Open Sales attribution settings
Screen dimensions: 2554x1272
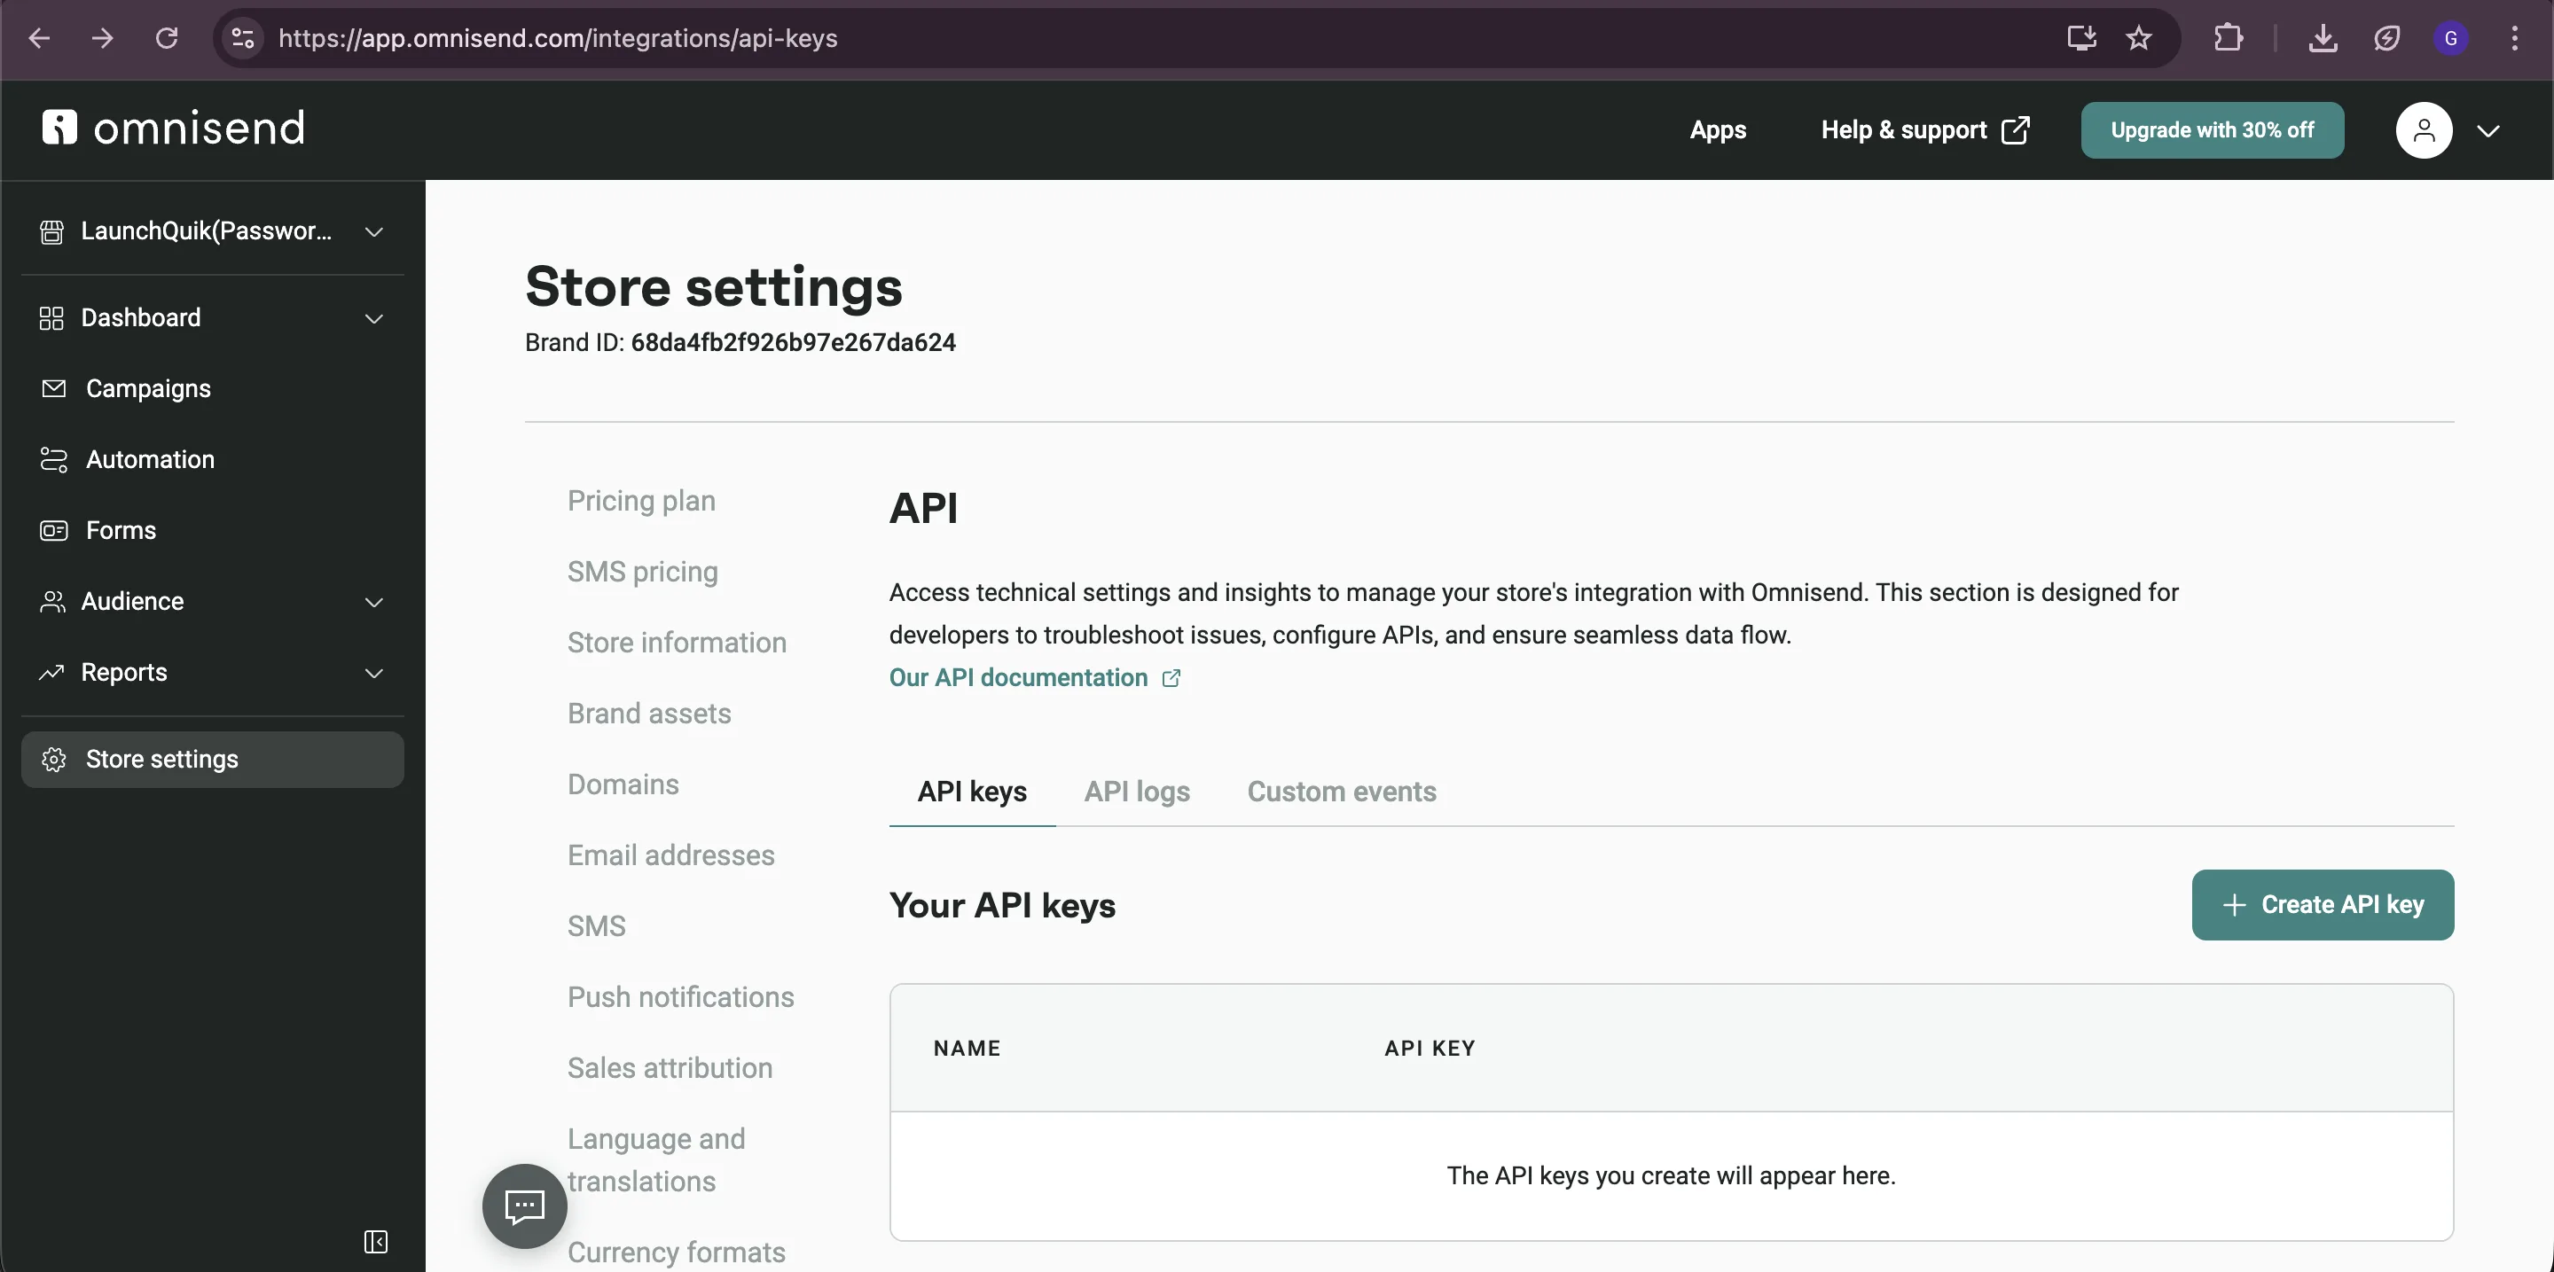click(x=670, y=1068)
